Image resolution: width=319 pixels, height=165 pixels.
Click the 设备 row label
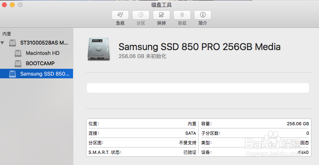coord(206,152)
